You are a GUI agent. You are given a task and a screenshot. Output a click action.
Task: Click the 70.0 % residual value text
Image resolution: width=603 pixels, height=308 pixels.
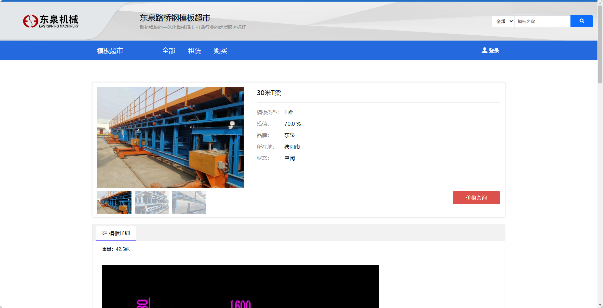(x=293, y=124)
